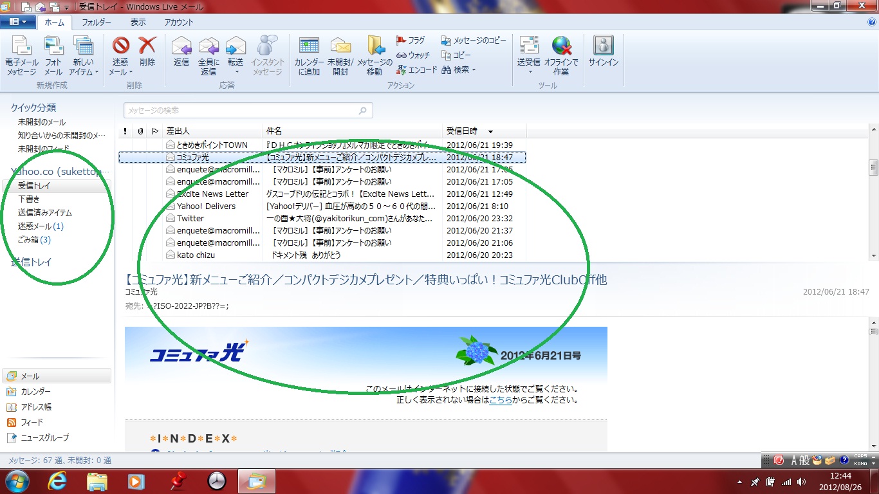
Task: Toggle ウォッチ watch on selected message
Action: click(414, 55)
